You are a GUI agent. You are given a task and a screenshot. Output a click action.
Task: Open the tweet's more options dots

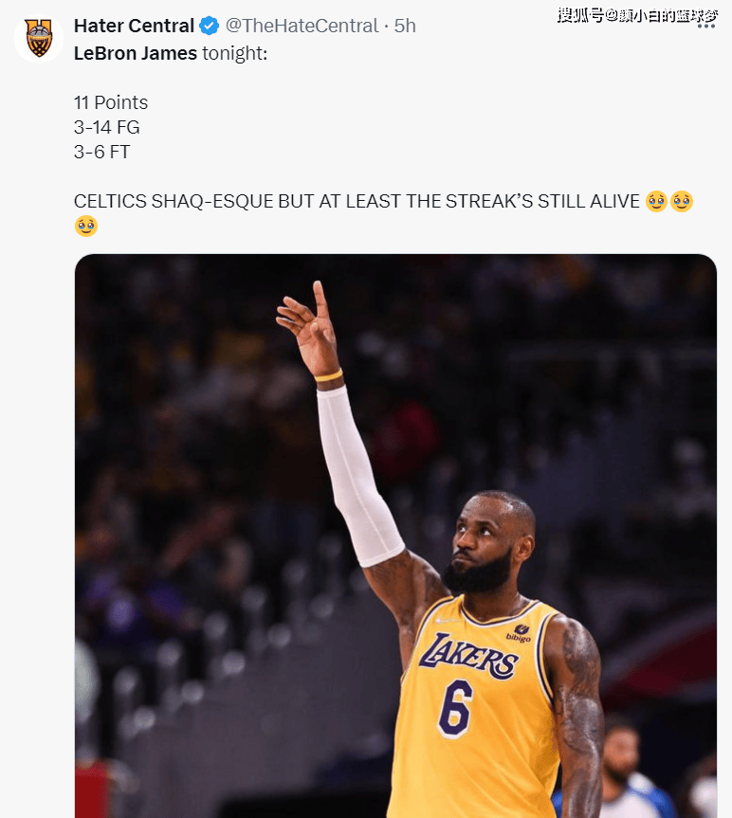705,27
